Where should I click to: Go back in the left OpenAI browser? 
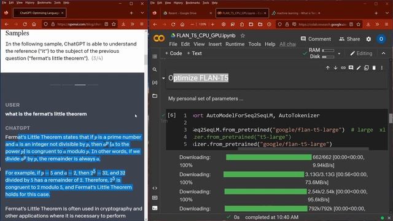click(7, 25)
